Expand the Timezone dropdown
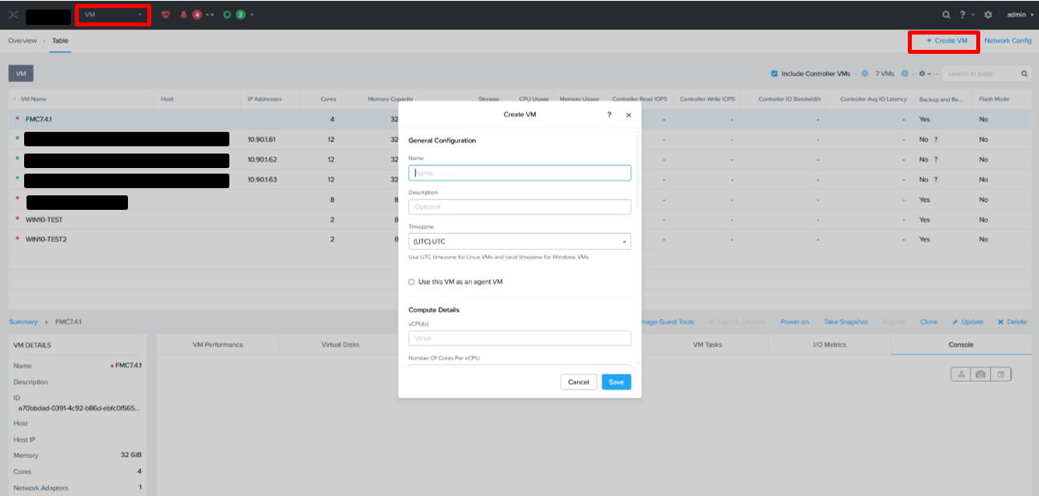 [519, 241]
